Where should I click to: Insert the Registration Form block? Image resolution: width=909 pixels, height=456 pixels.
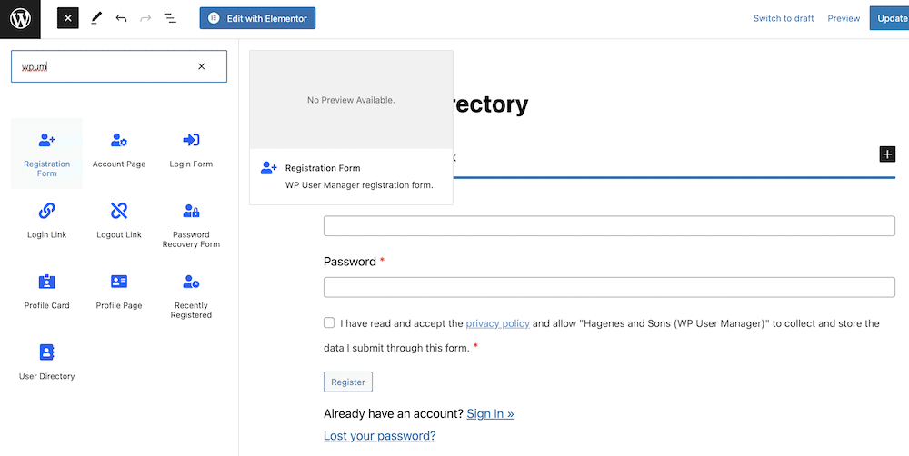click(x=47, y=154)
